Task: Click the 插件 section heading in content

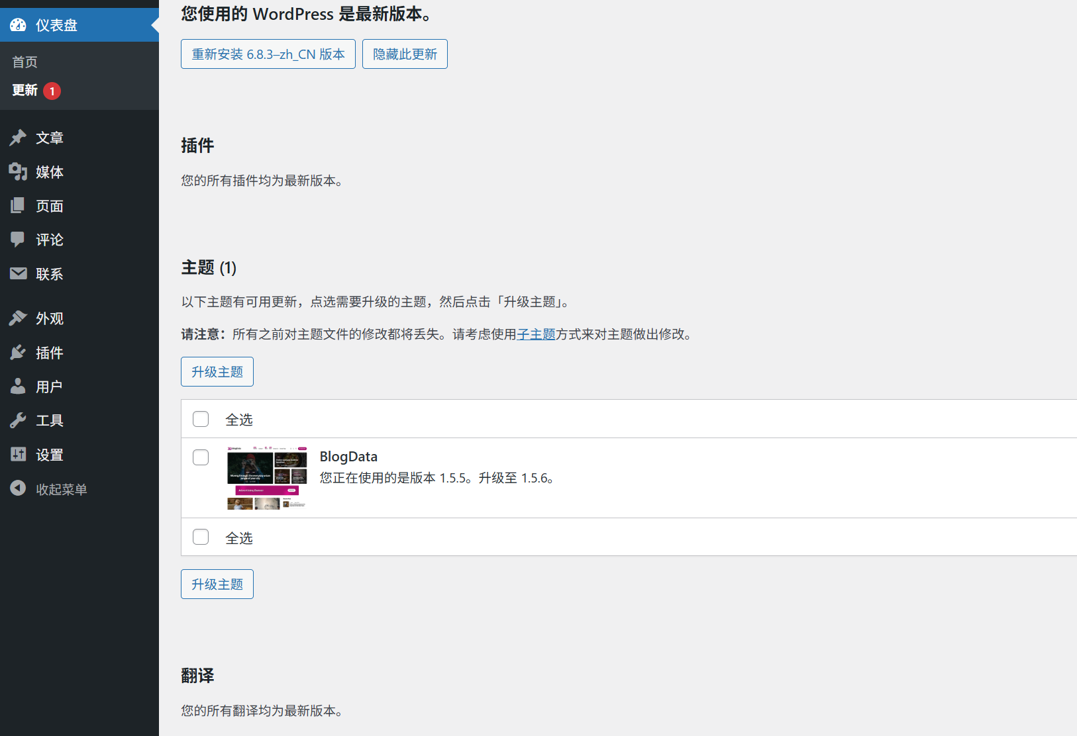Action: coord(197,146)
